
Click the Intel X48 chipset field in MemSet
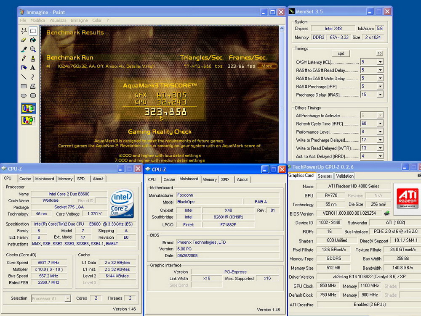333,29
